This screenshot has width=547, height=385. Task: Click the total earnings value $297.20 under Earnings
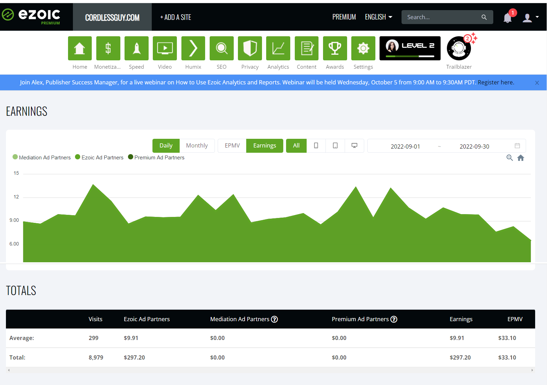tap(460, 357)
